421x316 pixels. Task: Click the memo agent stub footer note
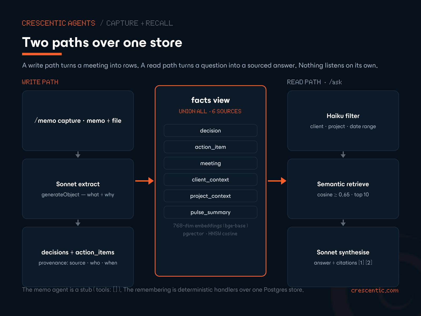163,290
